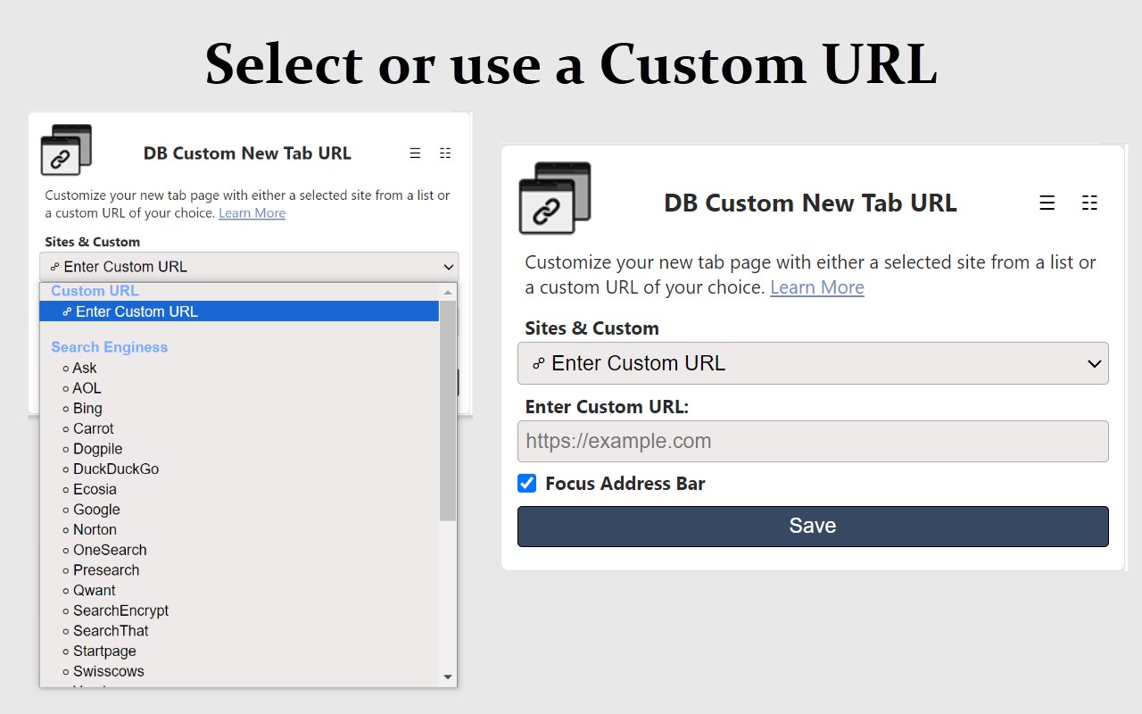Choose Presearch from the dropdown list
The height and width of the screenshot is (714, 1142).
coord(239,570)
